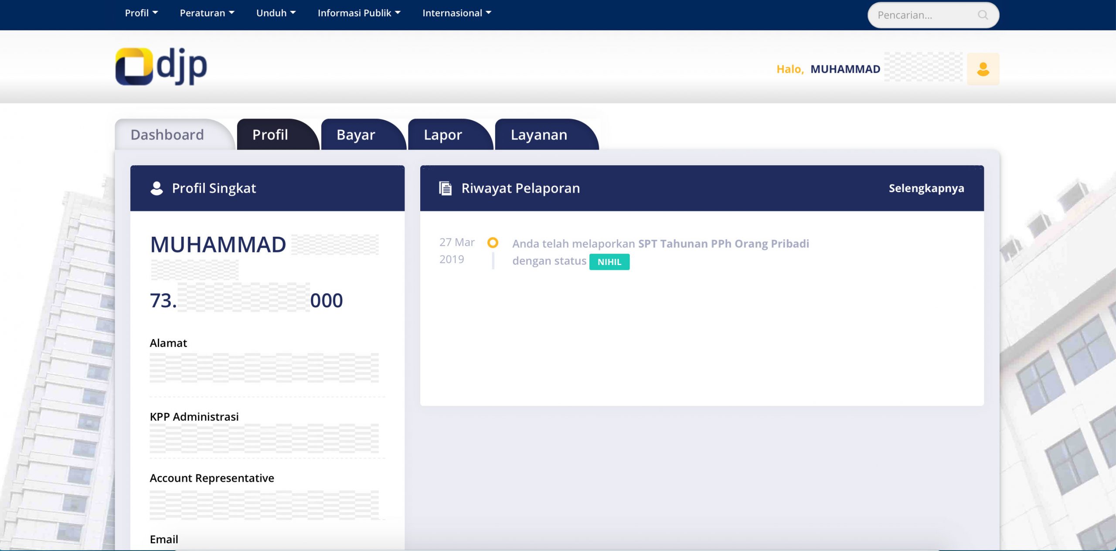The width and height of the screenshot is (1116, 551).
Task: Click the DJP logo
Action: click(x=161, y=66)
